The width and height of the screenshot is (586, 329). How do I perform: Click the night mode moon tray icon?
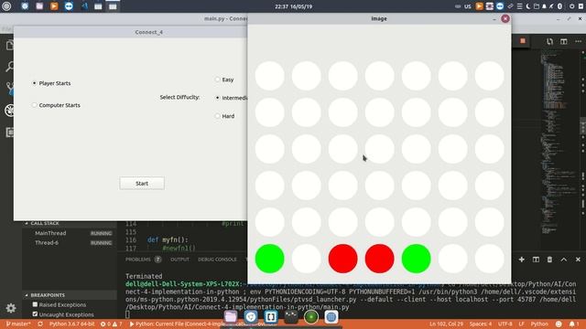click(x=527, y=6)
